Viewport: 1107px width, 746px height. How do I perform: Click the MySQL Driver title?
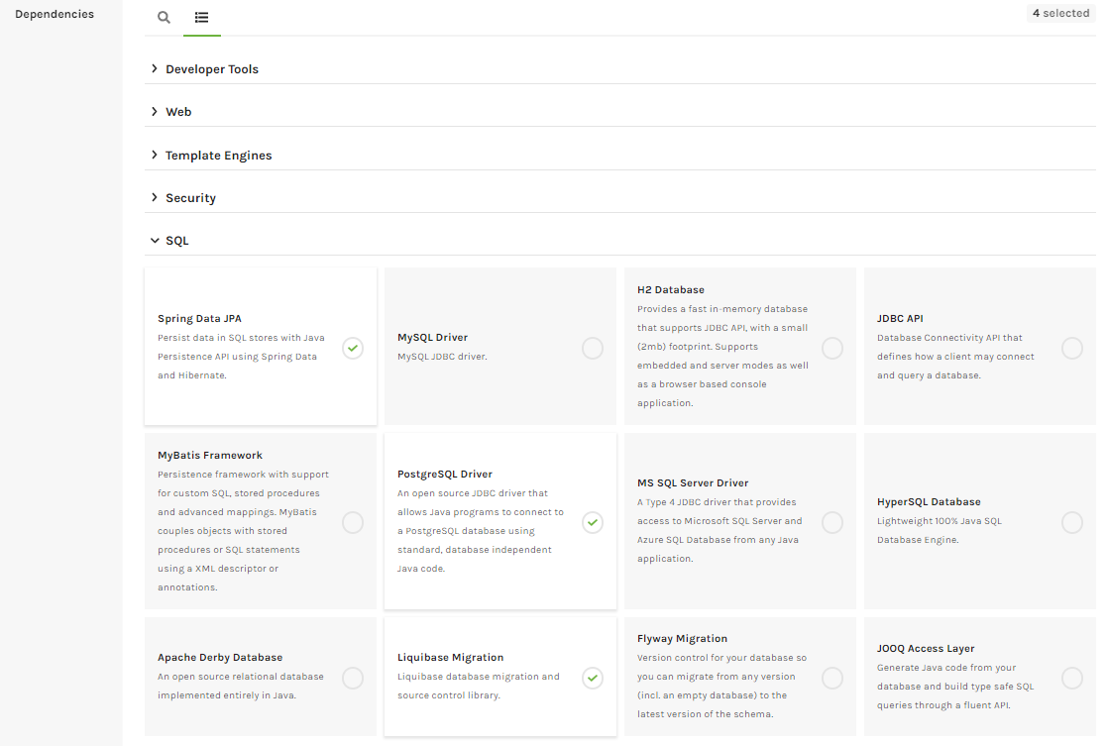point(432,338)
